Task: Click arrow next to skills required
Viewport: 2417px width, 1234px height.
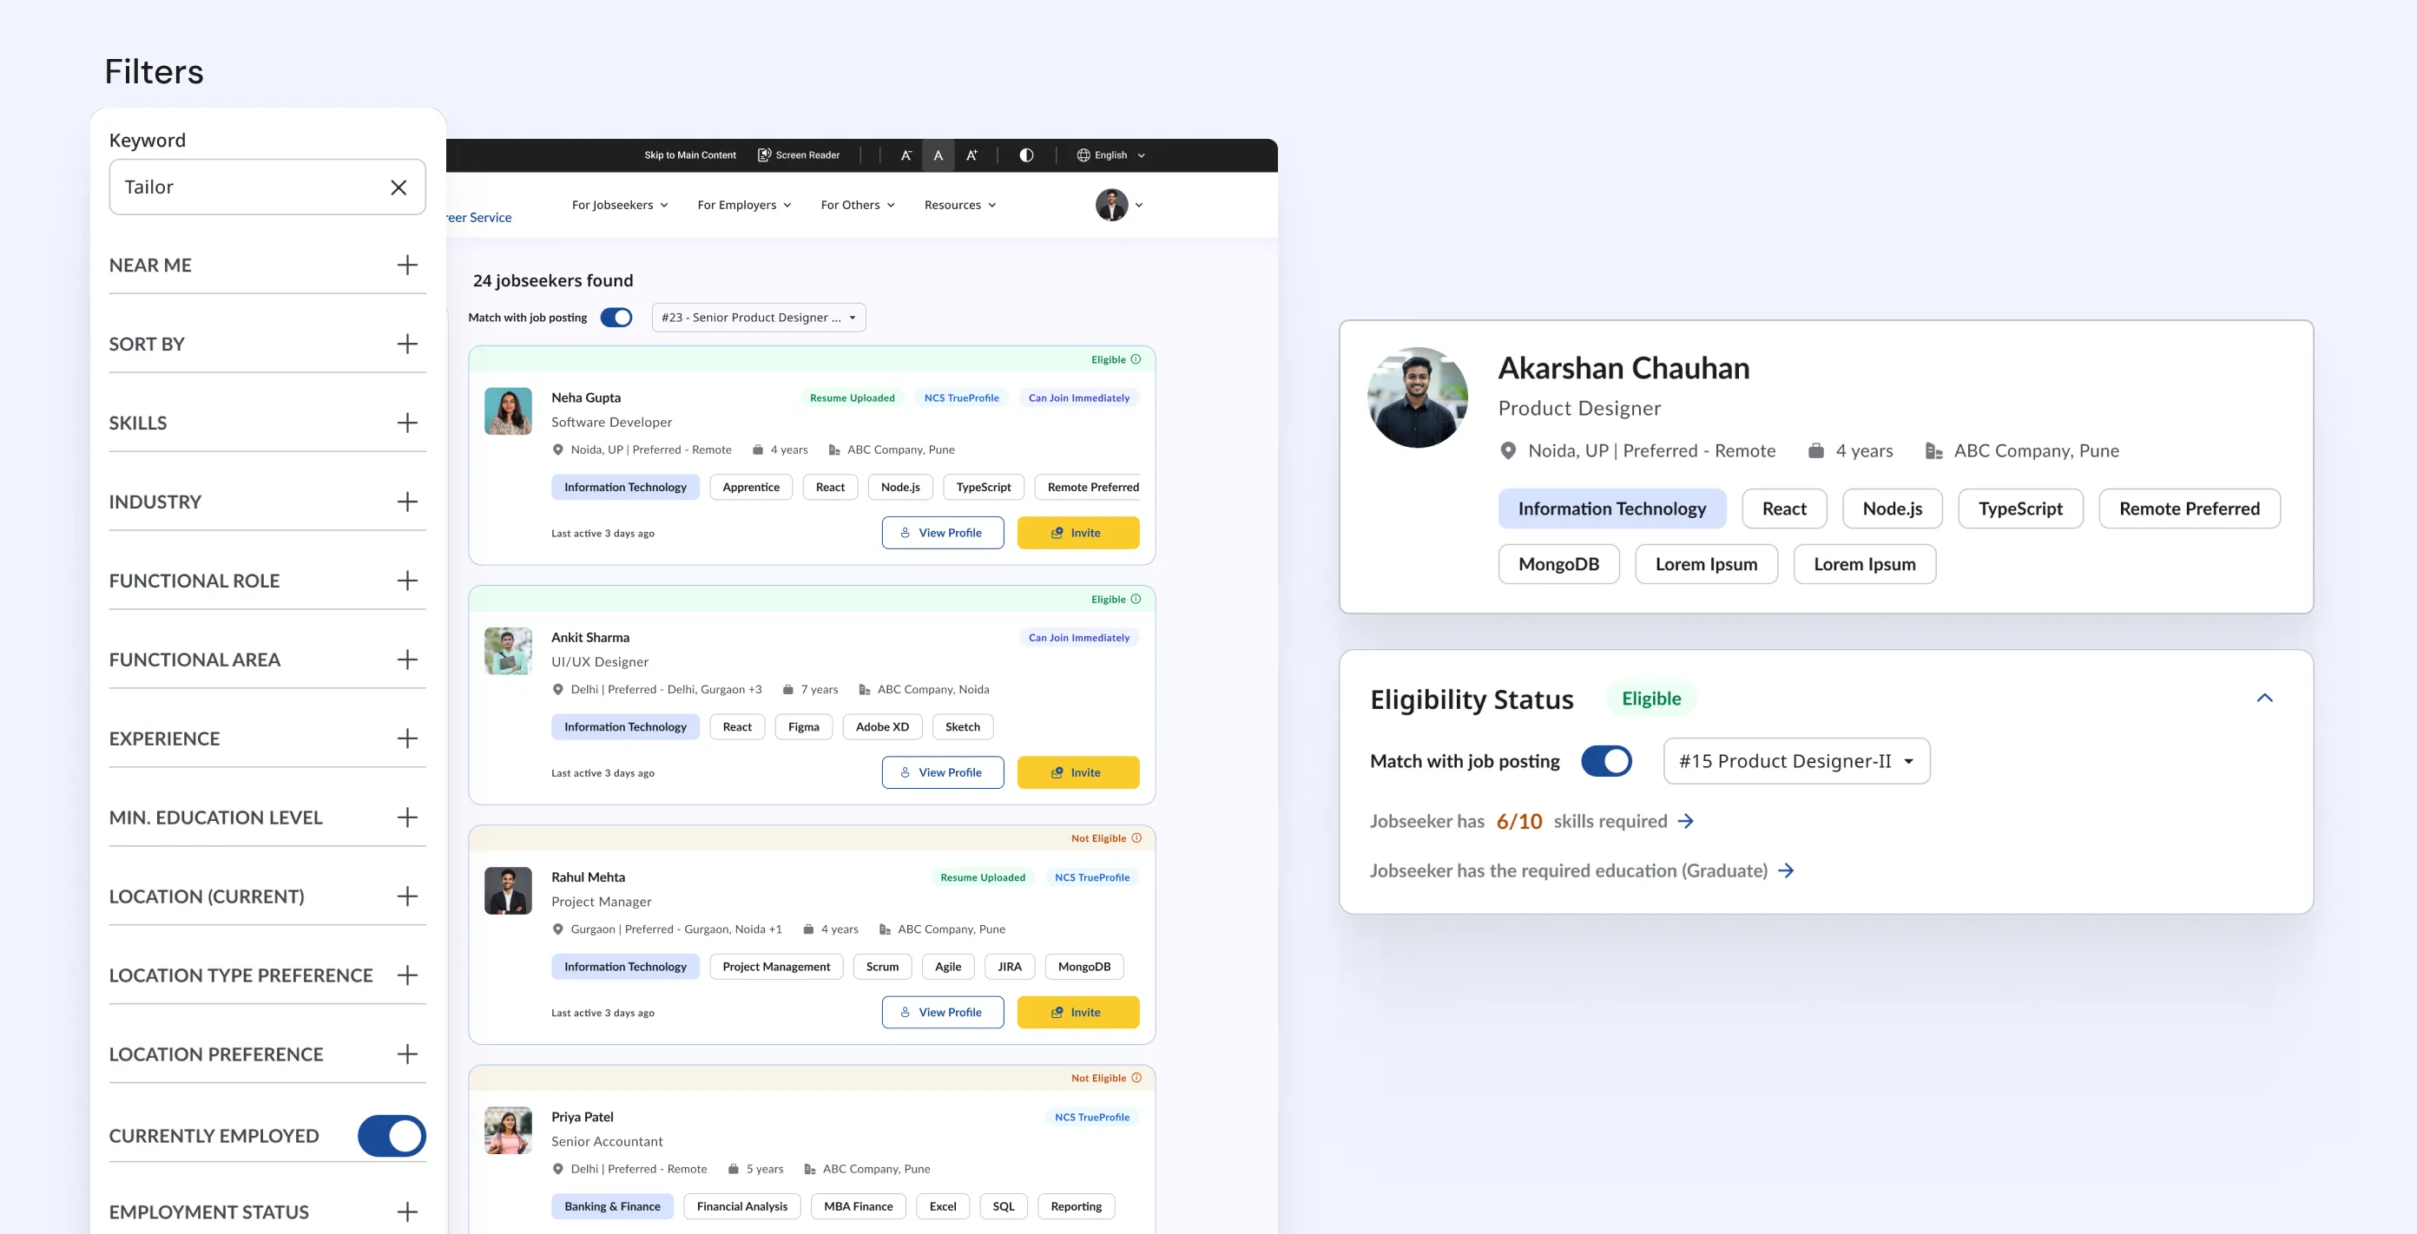Action: pyautogui.click(x=1686, y=822)
